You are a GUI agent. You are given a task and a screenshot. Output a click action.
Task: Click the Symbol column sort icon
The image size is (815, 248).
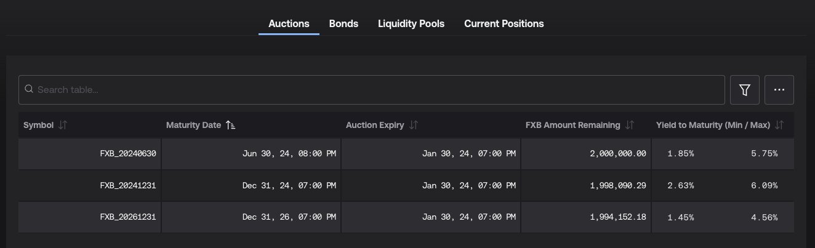click(x=63, y=125)
